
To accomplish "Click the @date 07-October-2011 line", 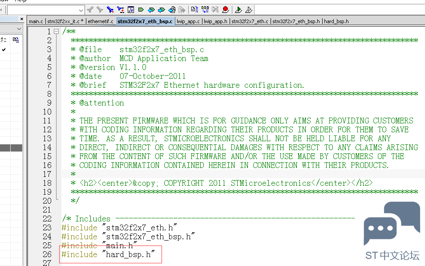I will [128, 76].
